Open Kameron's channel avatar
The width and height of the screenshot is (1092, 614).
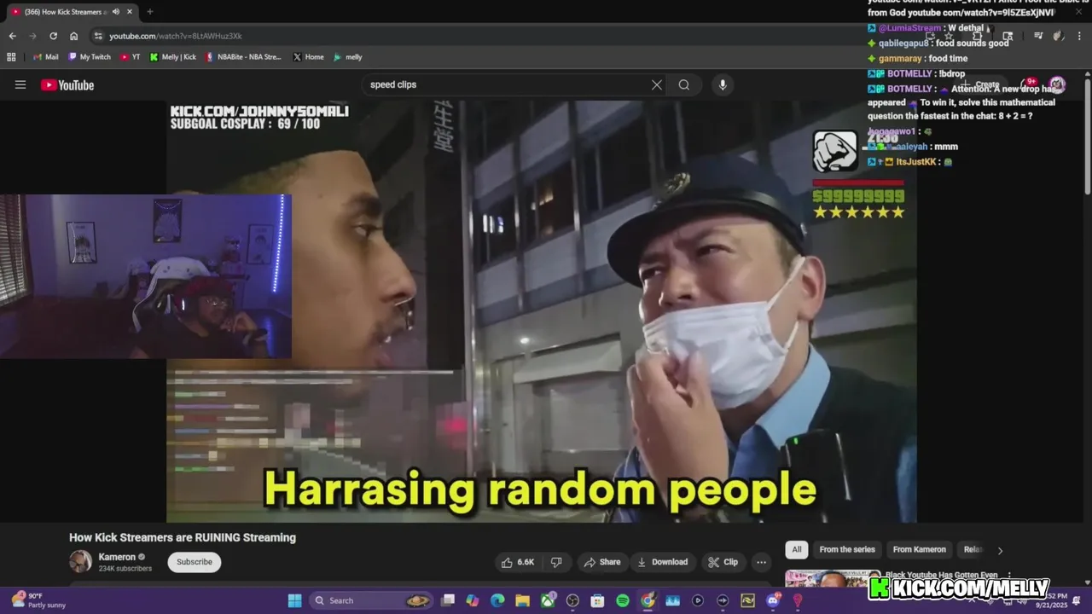pyautogui.click(x=80, y=562)
